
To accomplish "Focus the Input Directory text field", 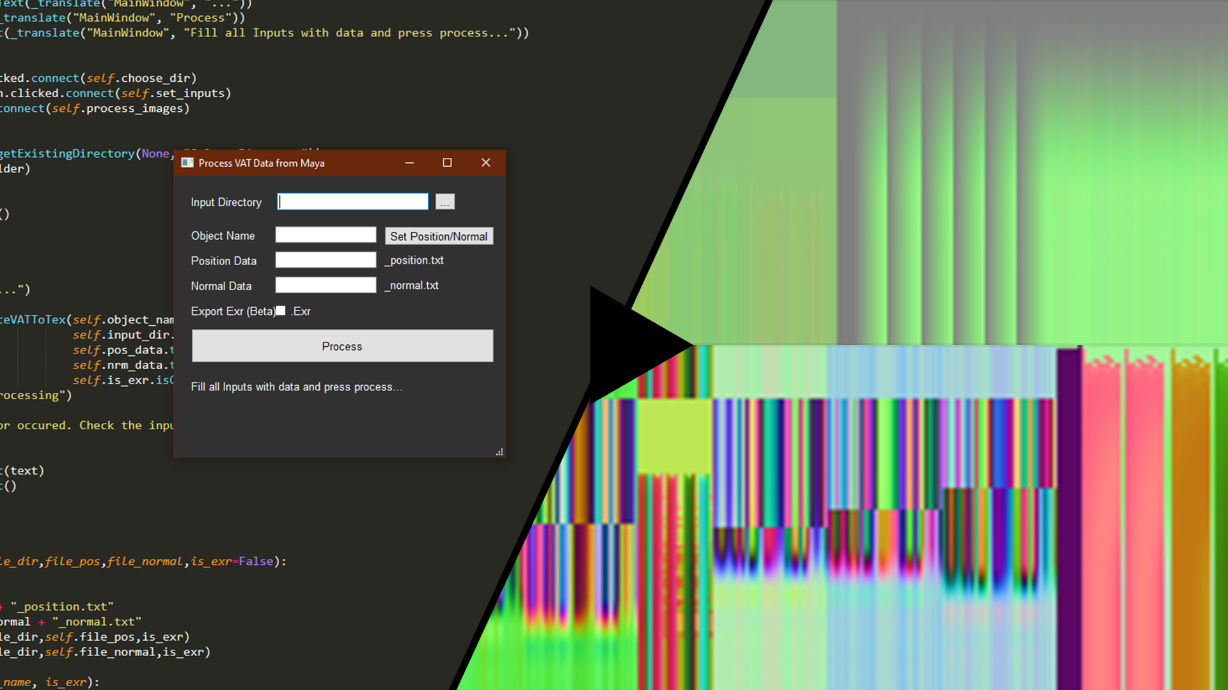I will (x=353, y=202).
